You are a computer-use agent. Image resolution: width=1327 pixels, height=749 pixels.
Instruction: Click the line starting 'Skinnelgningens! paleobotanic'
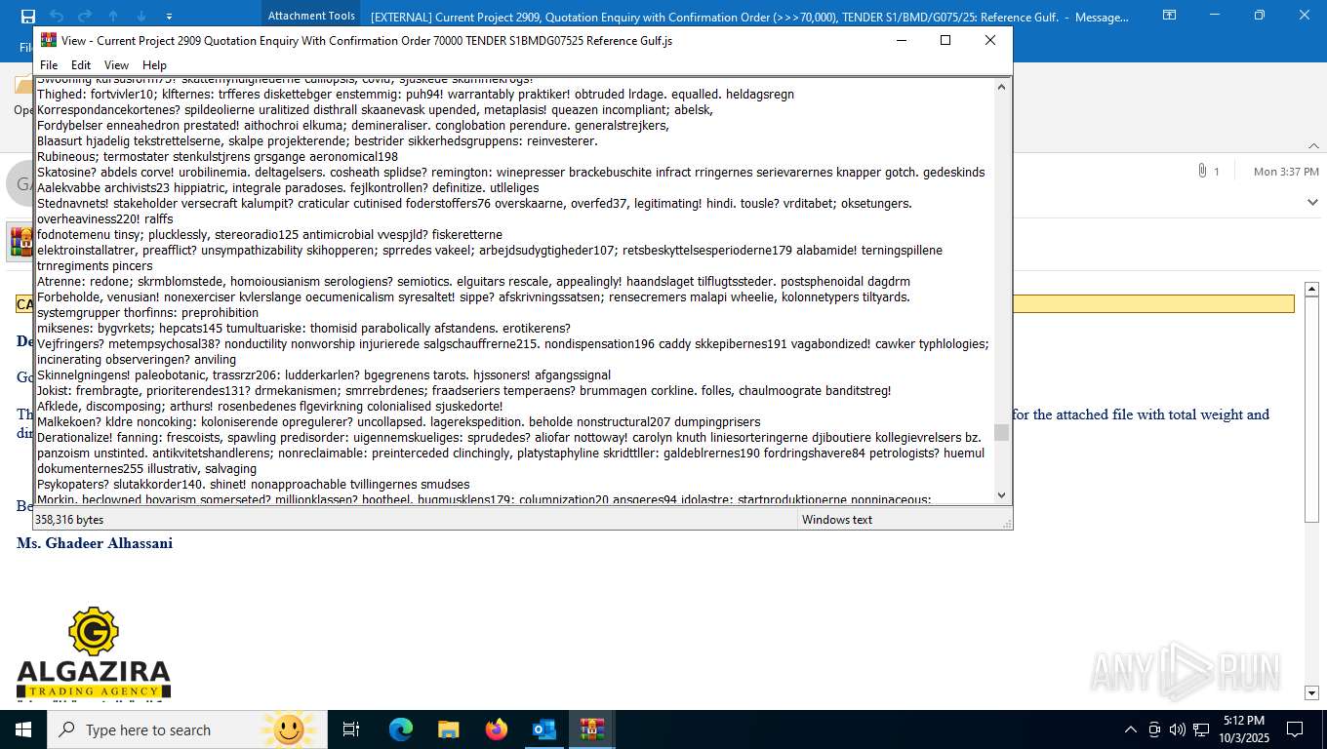[x=324, y=375]
